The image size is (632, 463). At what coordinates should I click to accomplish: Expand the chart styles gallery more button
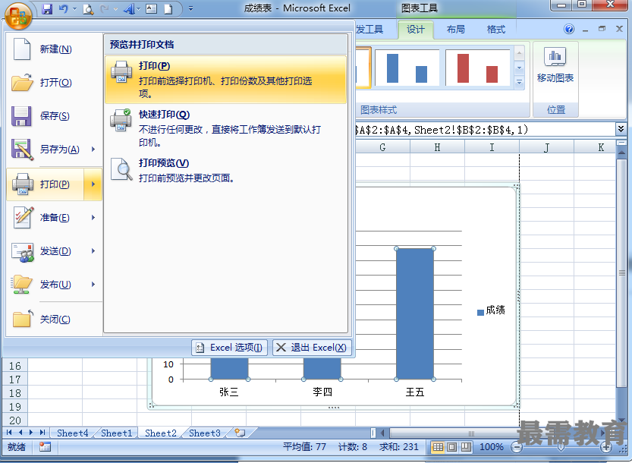(519, 83)
